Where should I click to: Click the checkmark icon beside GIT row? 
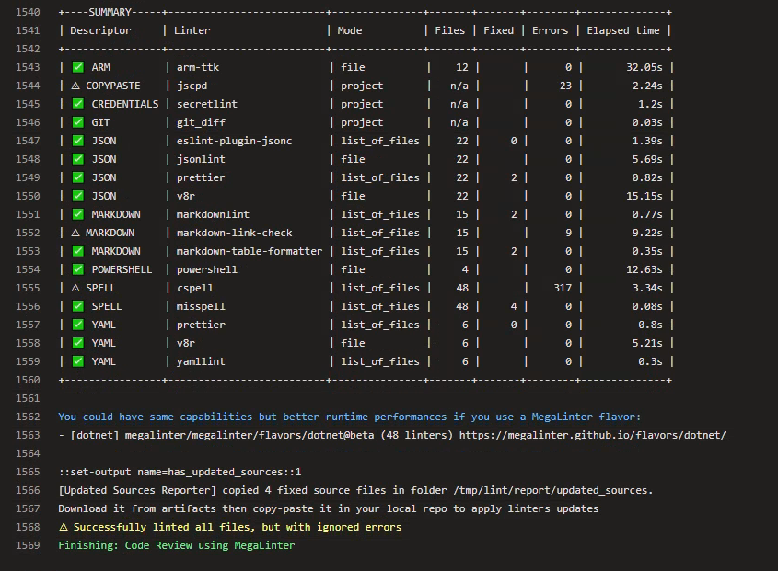click(77, 121)
